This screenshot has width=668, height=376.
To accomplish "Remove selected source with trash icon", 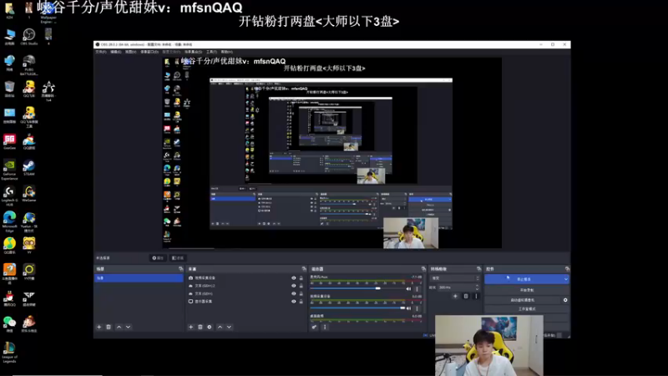I will pyautogui.click(x=200, y=327).
